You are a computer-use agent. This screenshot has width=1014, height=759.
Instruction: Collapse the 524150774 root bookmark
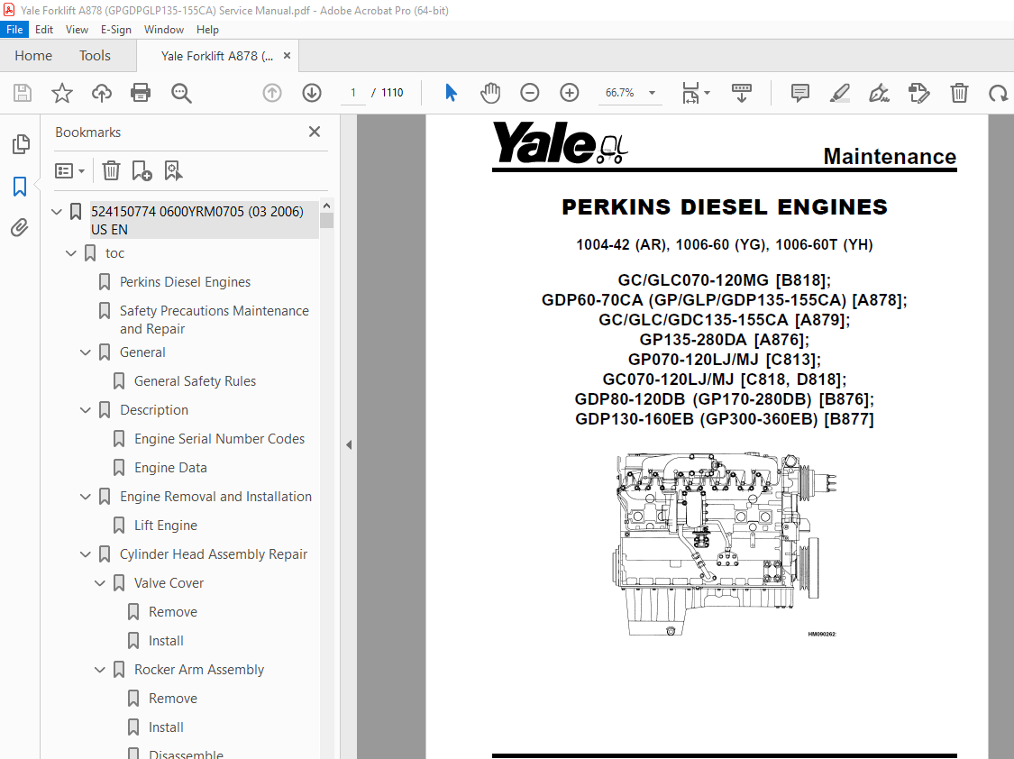pos(57,212)
